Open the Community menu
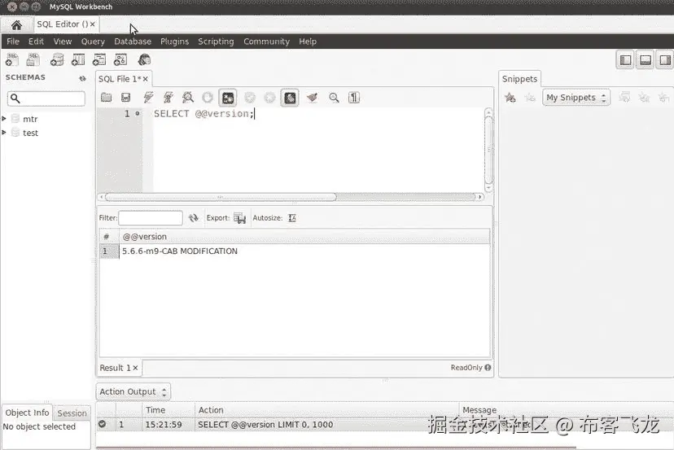 coord(266,42)
